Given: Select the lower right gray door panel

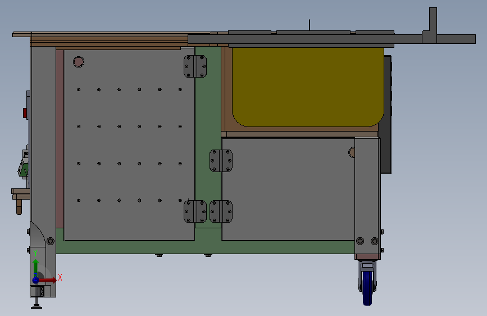Looking at the screenshot, I should (x=288, y=189).
